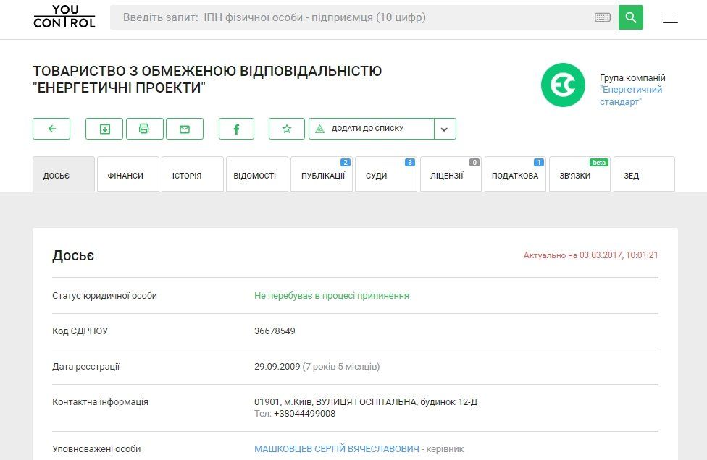
Task: Send the dossier by email
Action: click(x=185, y=128)
